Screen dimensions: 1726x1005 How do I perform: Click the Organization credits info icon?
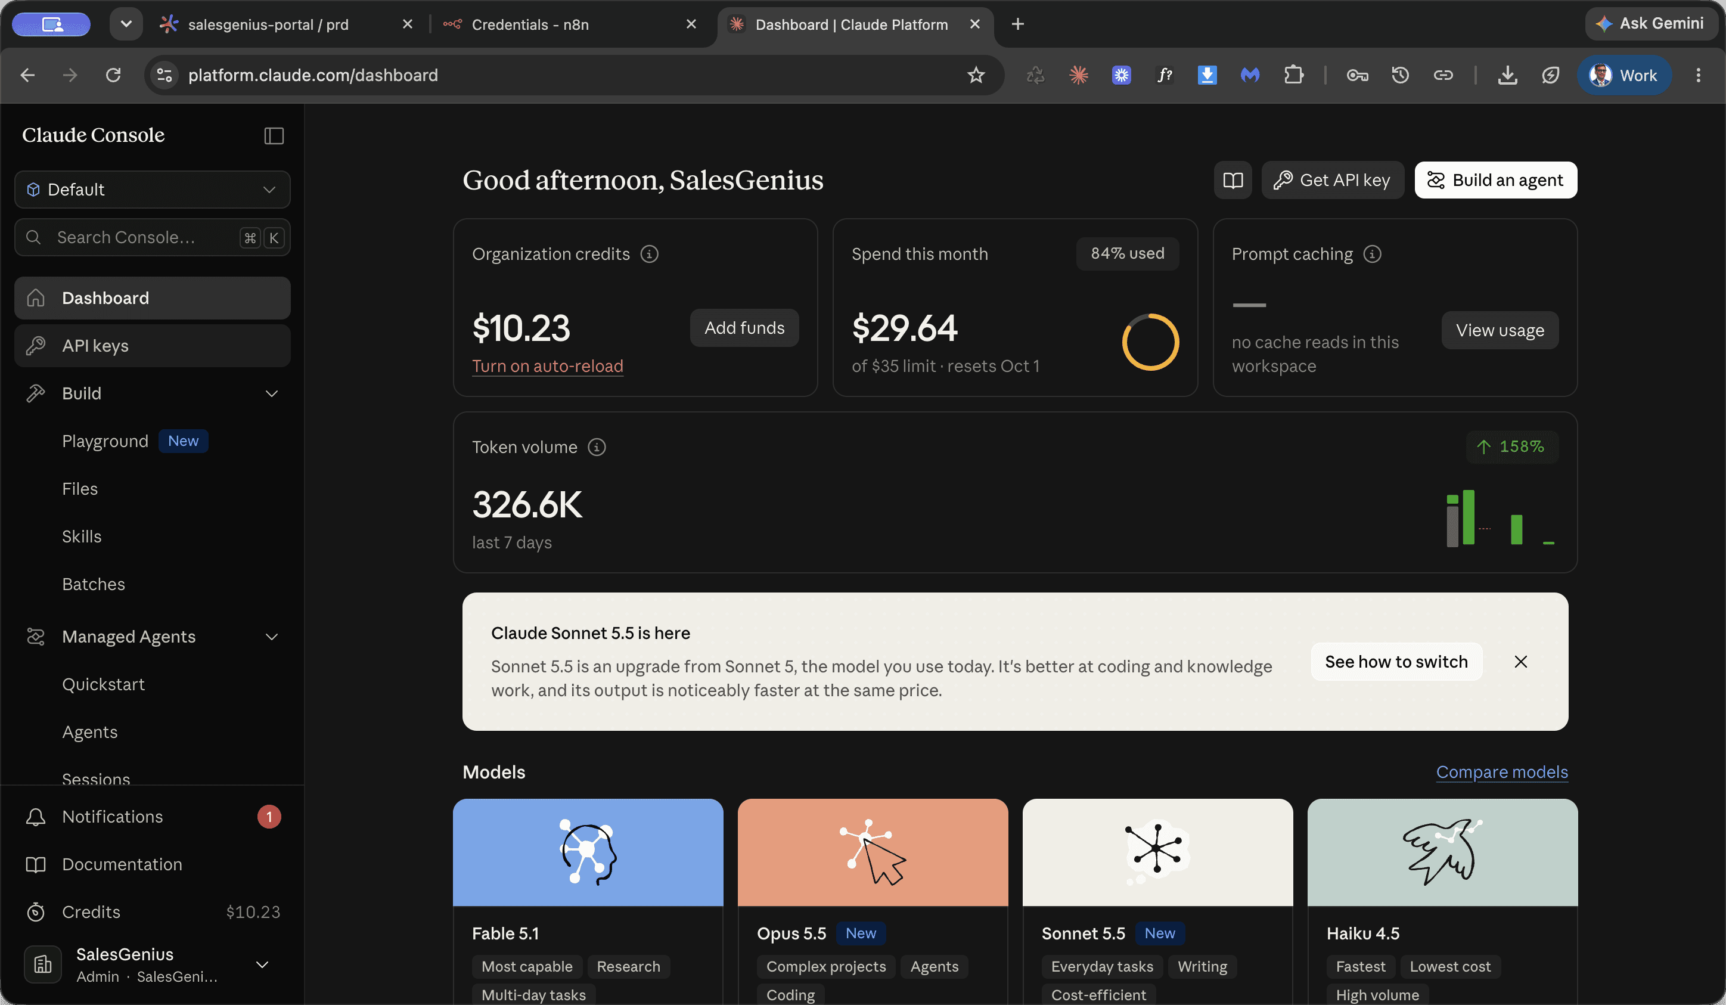pos(649,254)
